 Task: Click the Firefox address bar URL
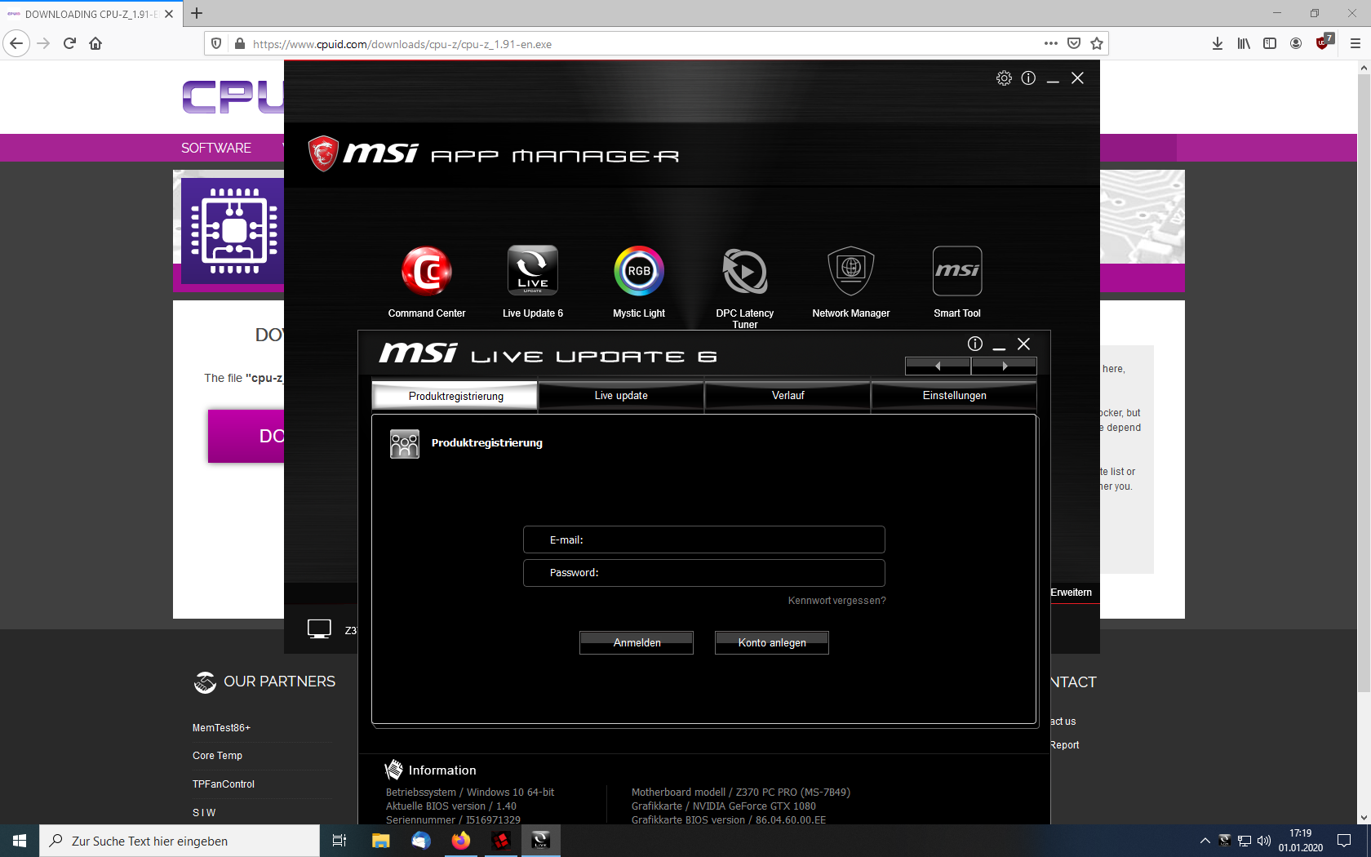pos(402,44)
